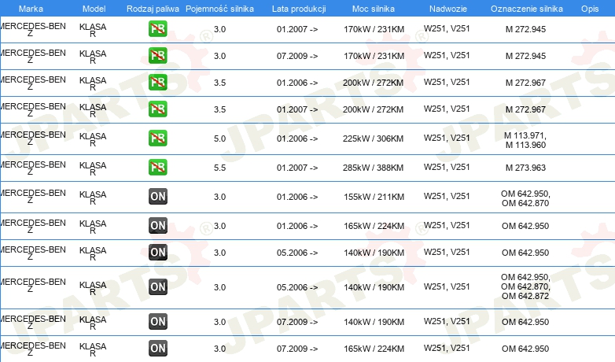Click the ON diesel icon in the 155kW row
This screenshot has height=362, width=615.
pos(158,196)
